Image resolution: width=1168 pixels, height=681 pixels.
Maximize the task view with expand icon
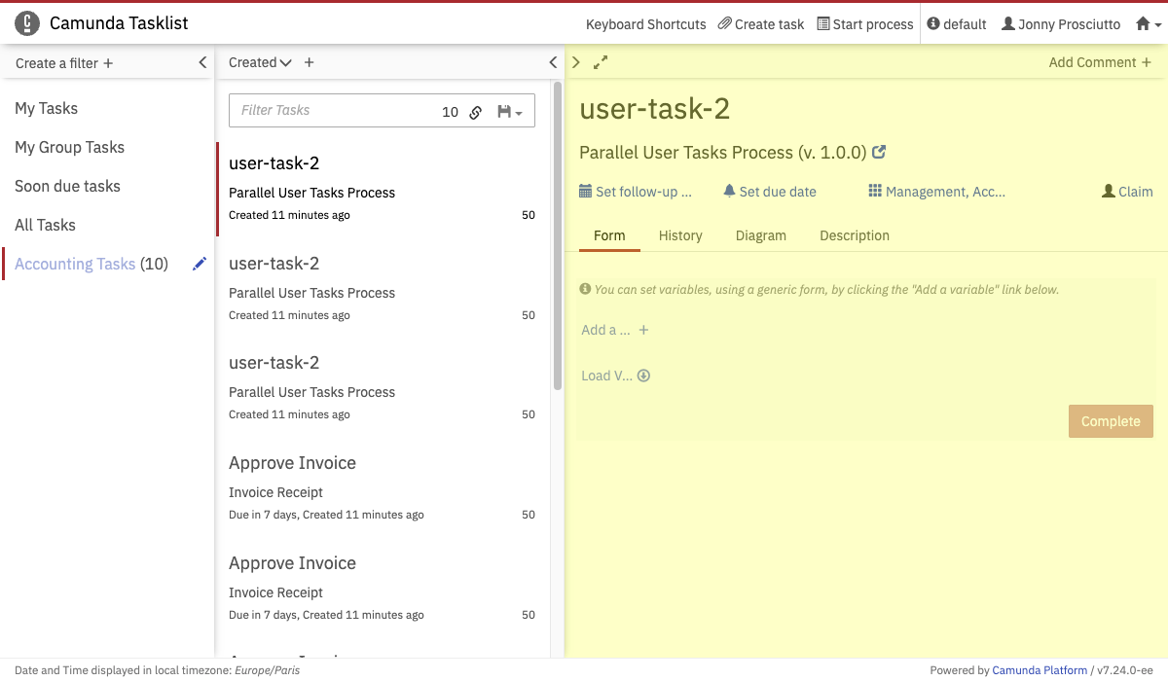click(x=601, y=62)
